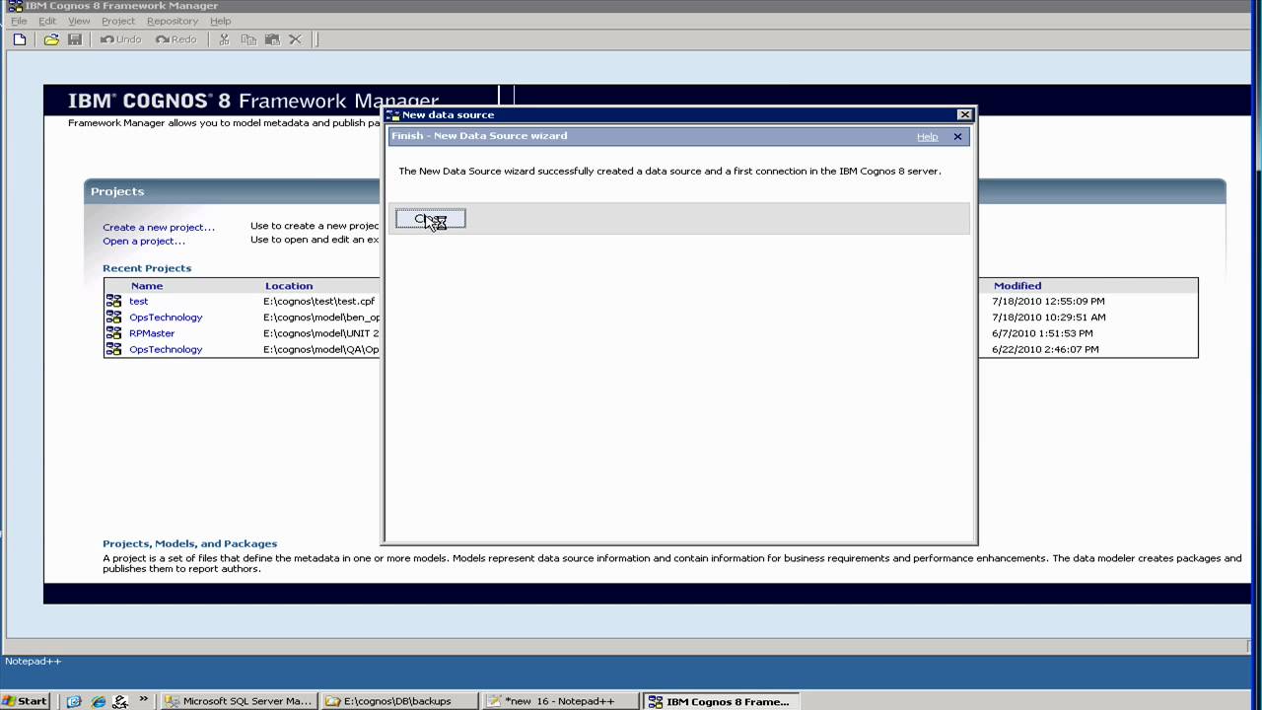The width and height of the screenshot is (1262, 710).
Task: Open OpsTechnology project modified 7/18/2010
Action: point(166,318)
